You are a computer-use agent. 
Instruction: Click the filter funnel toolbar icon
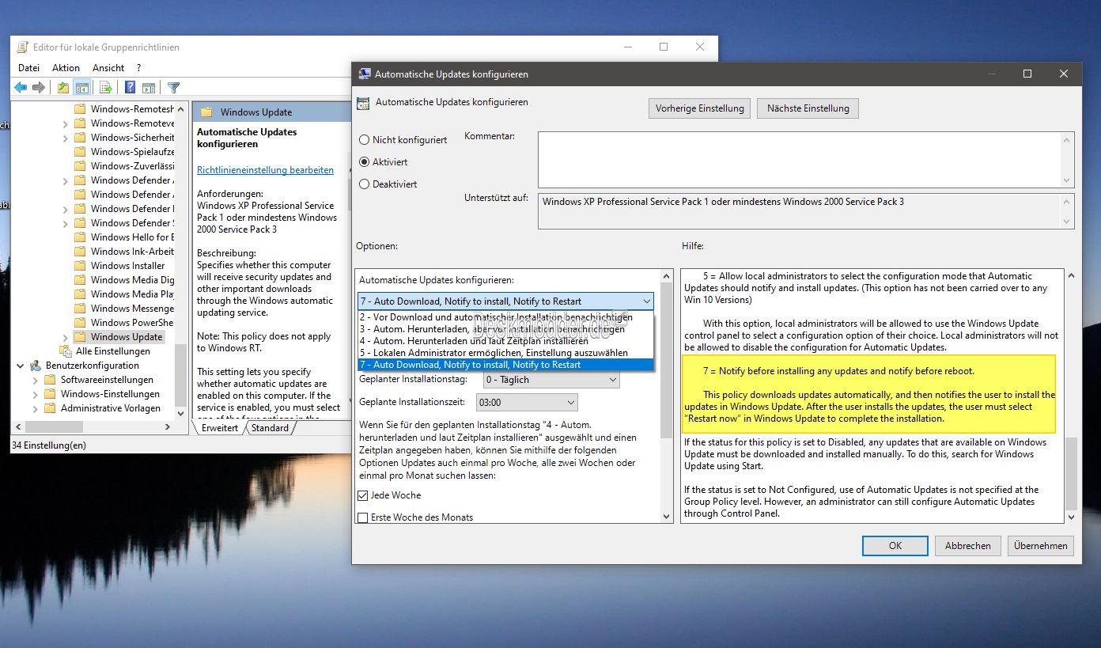pyautogui.click(x=174, y=88)
